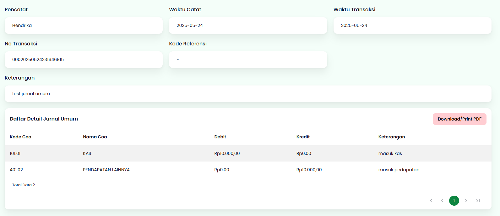Click the Waktu Catat date field
Screen dimensions: 500x216
tap(248, 25)
